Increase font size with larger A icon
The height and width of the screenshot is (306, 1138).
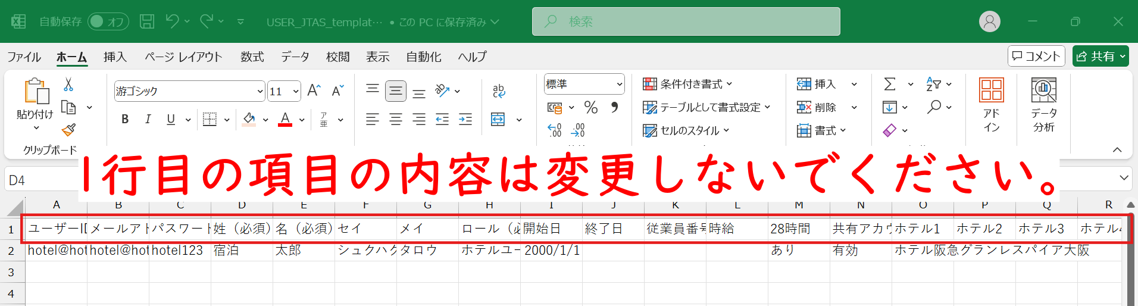coord(314,90)
